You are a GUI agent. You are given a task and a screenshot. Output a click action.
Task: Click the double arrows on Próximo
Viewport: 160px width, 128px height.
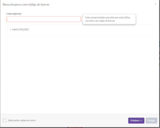(141, 121)
